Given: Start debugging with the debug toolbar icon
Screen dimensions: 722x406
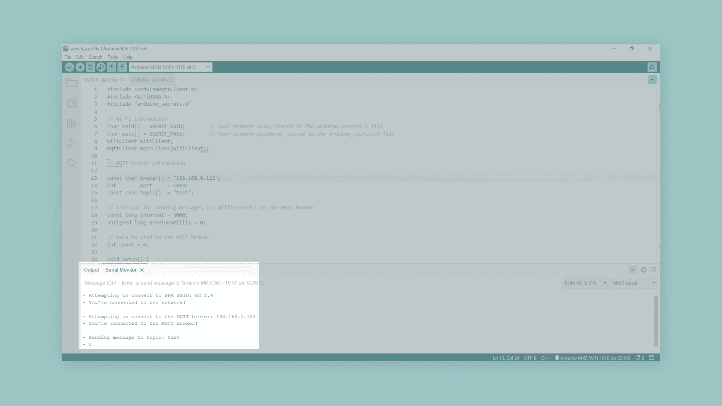Looking at the screenshot, I should point(101,67).
